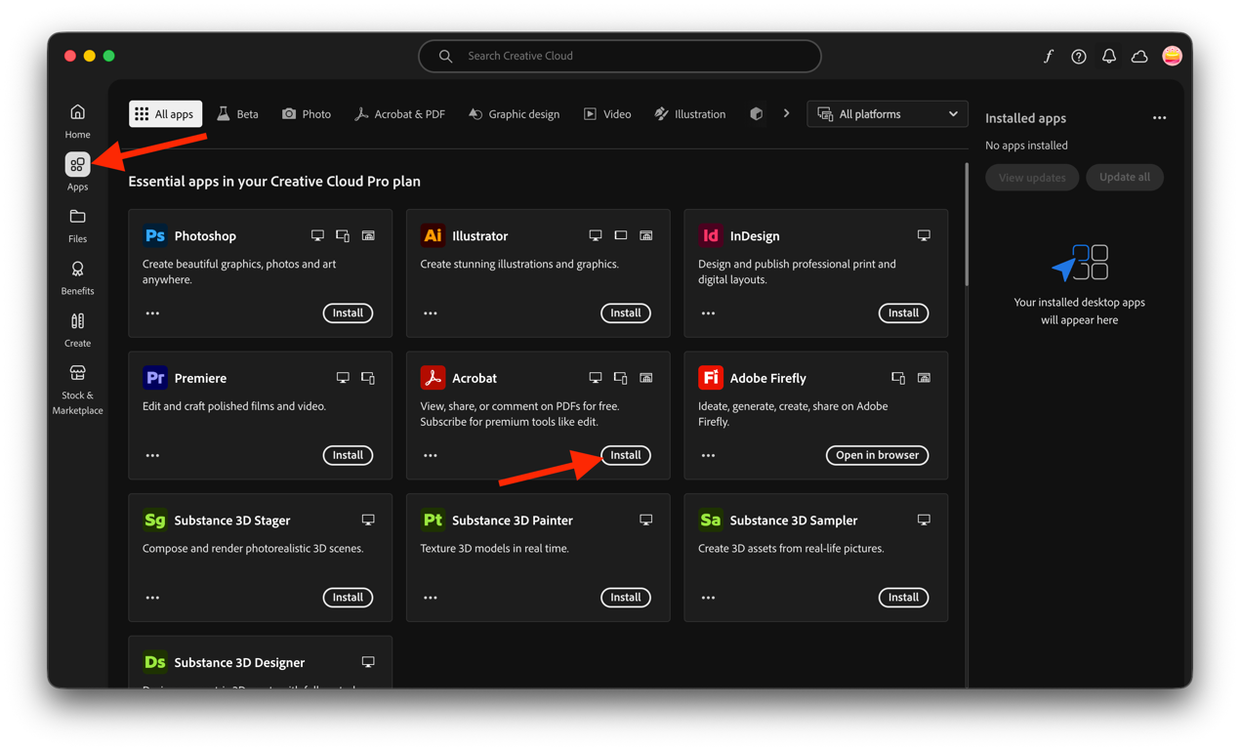This screenshot has width=1240, height=751.
Task: Open Acrobat card more options menu
Action: (x=431, y=455)
